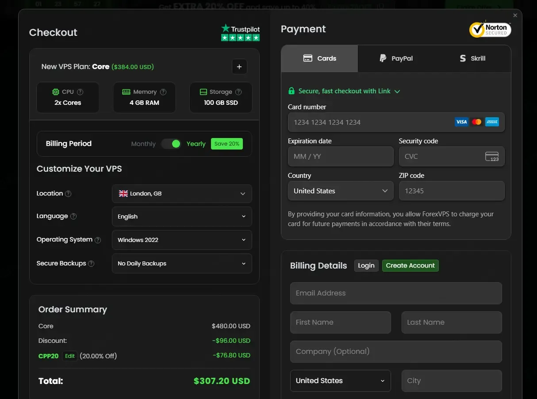
Task: Select the Monthly billing label
Action: pyautogui.click(x=143, y=144)
